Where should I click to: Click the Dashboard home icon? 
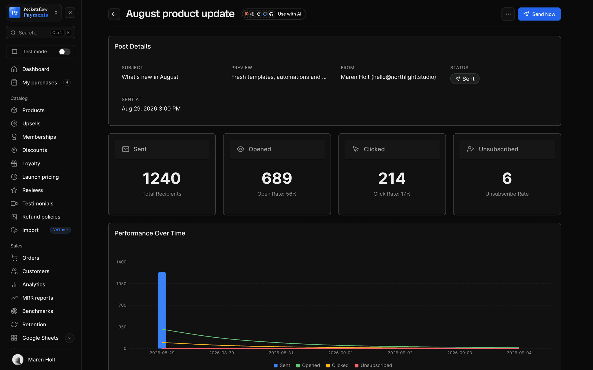point(14,69)
